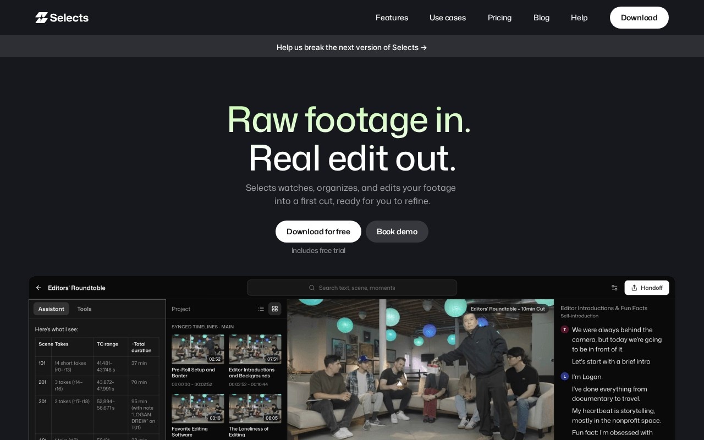Open the Use cases menu
The height and width of the screenshot is (440, 704).
[x=448, y=18]
